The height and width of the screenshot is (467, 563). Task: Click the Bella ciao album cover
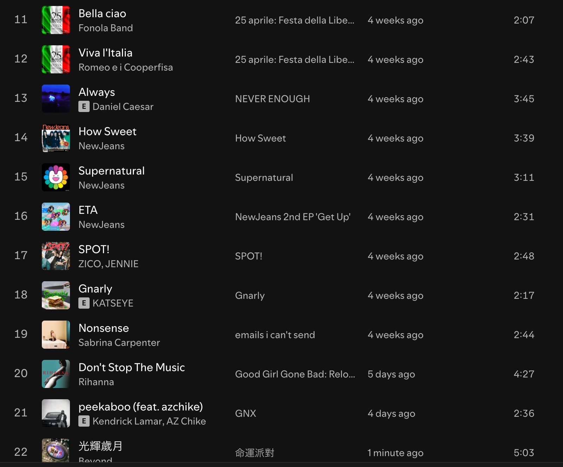(56, 20)
